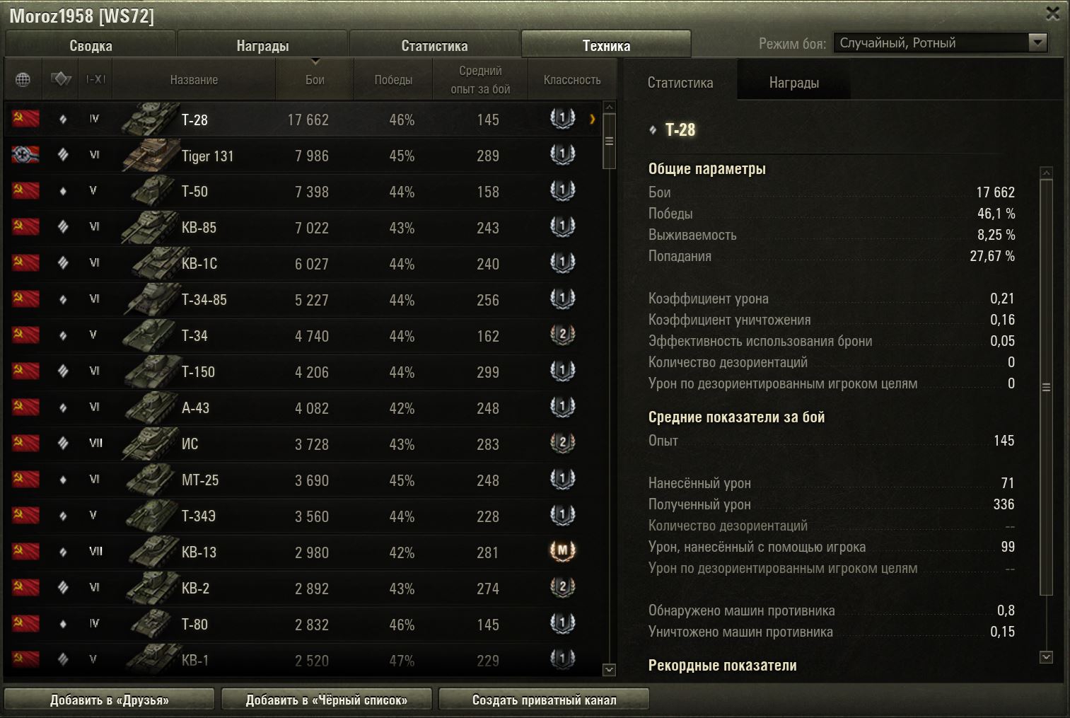Click the Tiger 131 tank image

pos(149,155)
